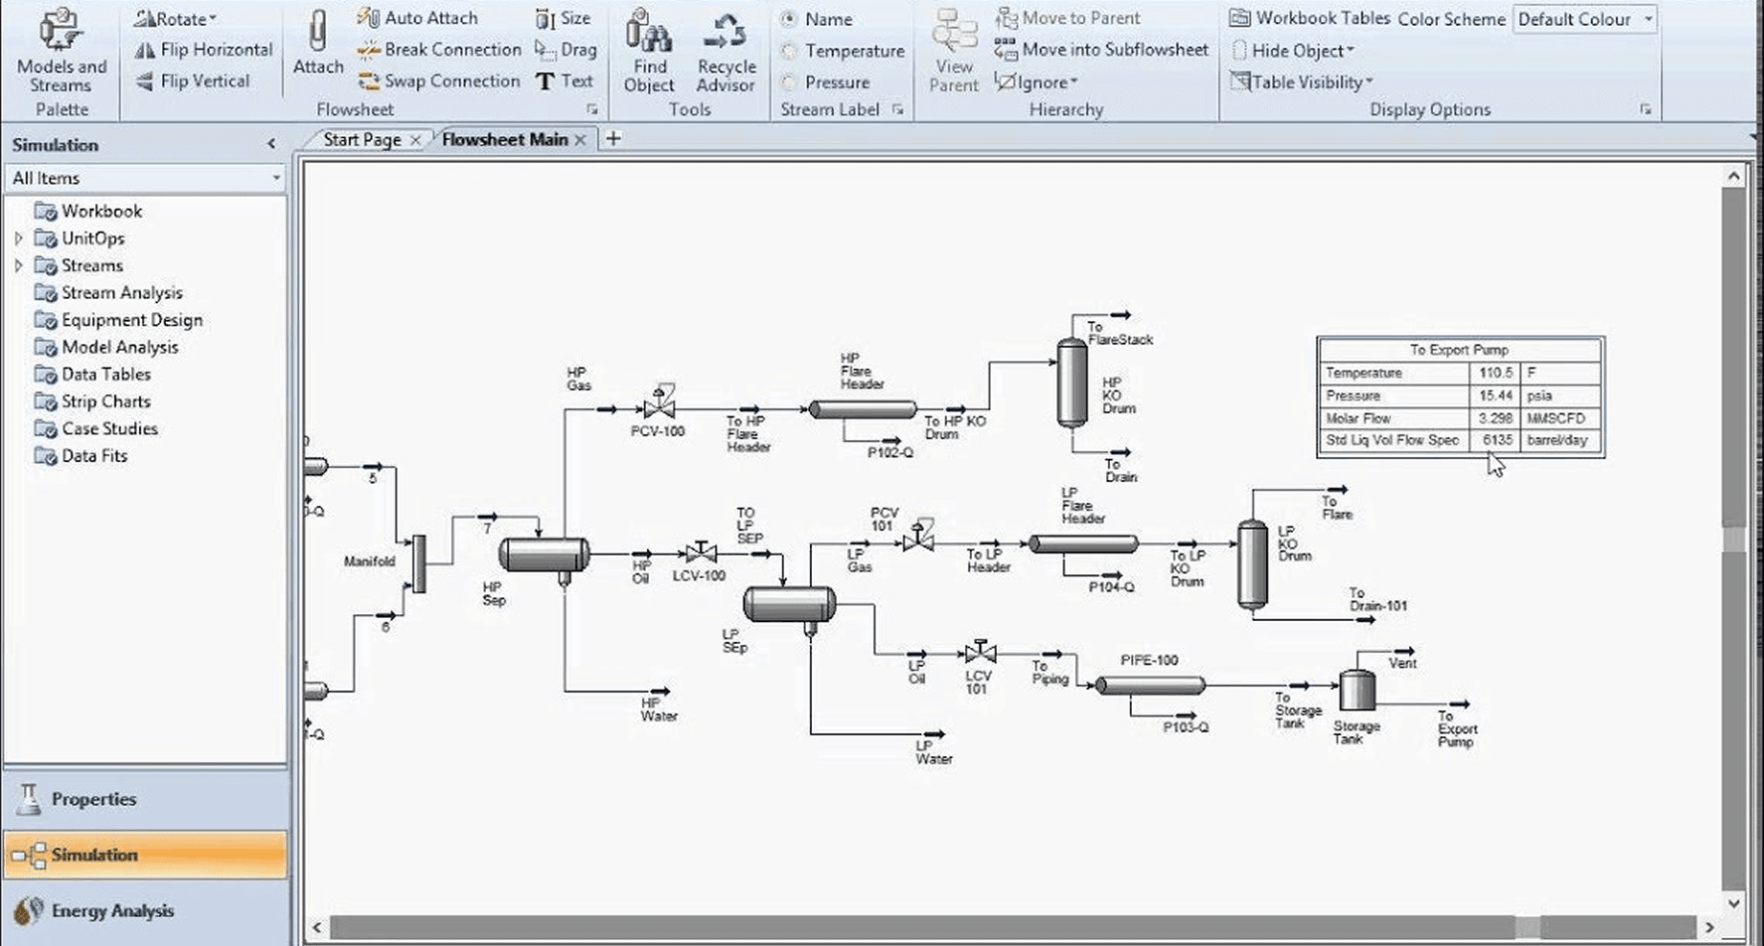
Task: Switch to the Flowsheet Main tab
Action: [505, 140]
